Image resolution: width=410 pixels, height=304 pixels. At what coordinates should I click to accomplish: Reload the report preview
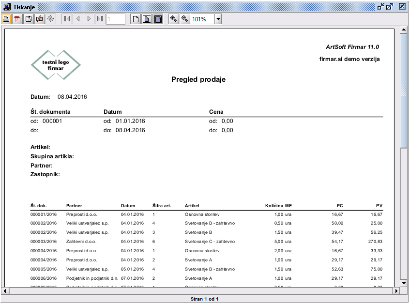coord(51,19)
